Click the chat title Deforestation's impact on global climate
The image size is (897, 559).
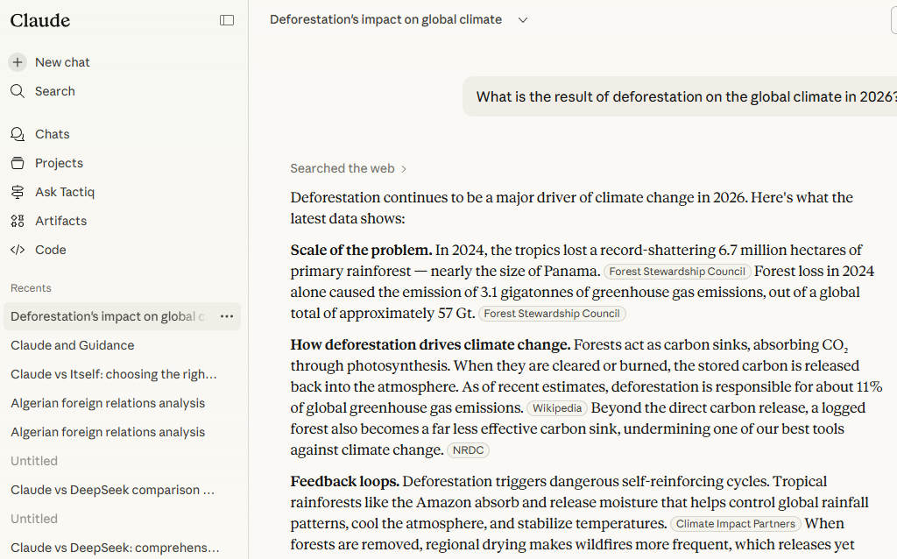(x=385, y=20)
